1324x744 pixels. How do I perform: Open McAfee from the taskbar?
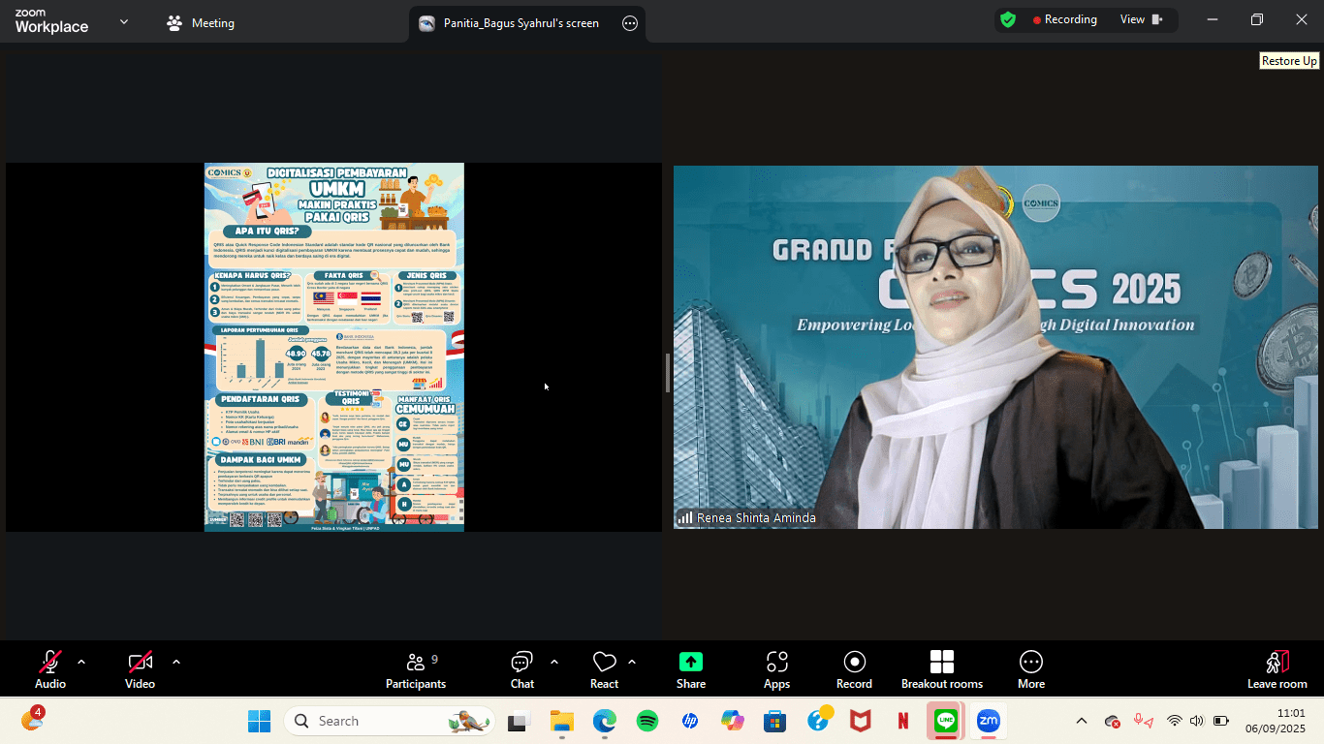click(861, 721)
